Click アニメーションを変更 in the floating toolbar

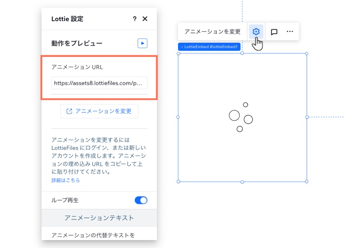pos(212,31)
